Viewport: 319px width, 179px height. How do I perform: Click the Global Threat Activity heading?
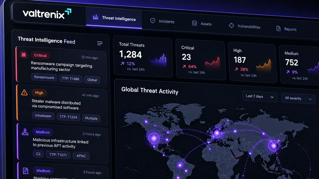(150, 90)
